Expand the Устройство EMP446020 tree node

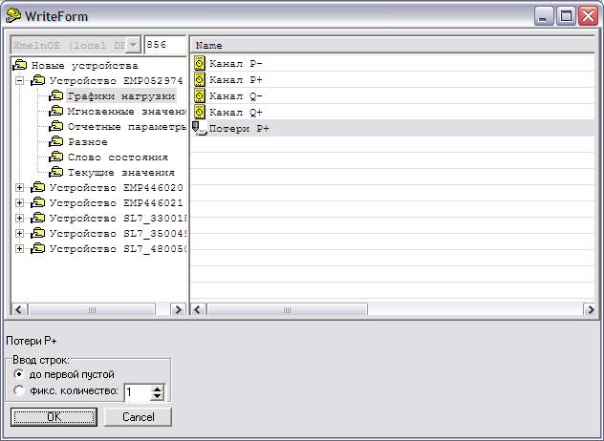(20, 188)
